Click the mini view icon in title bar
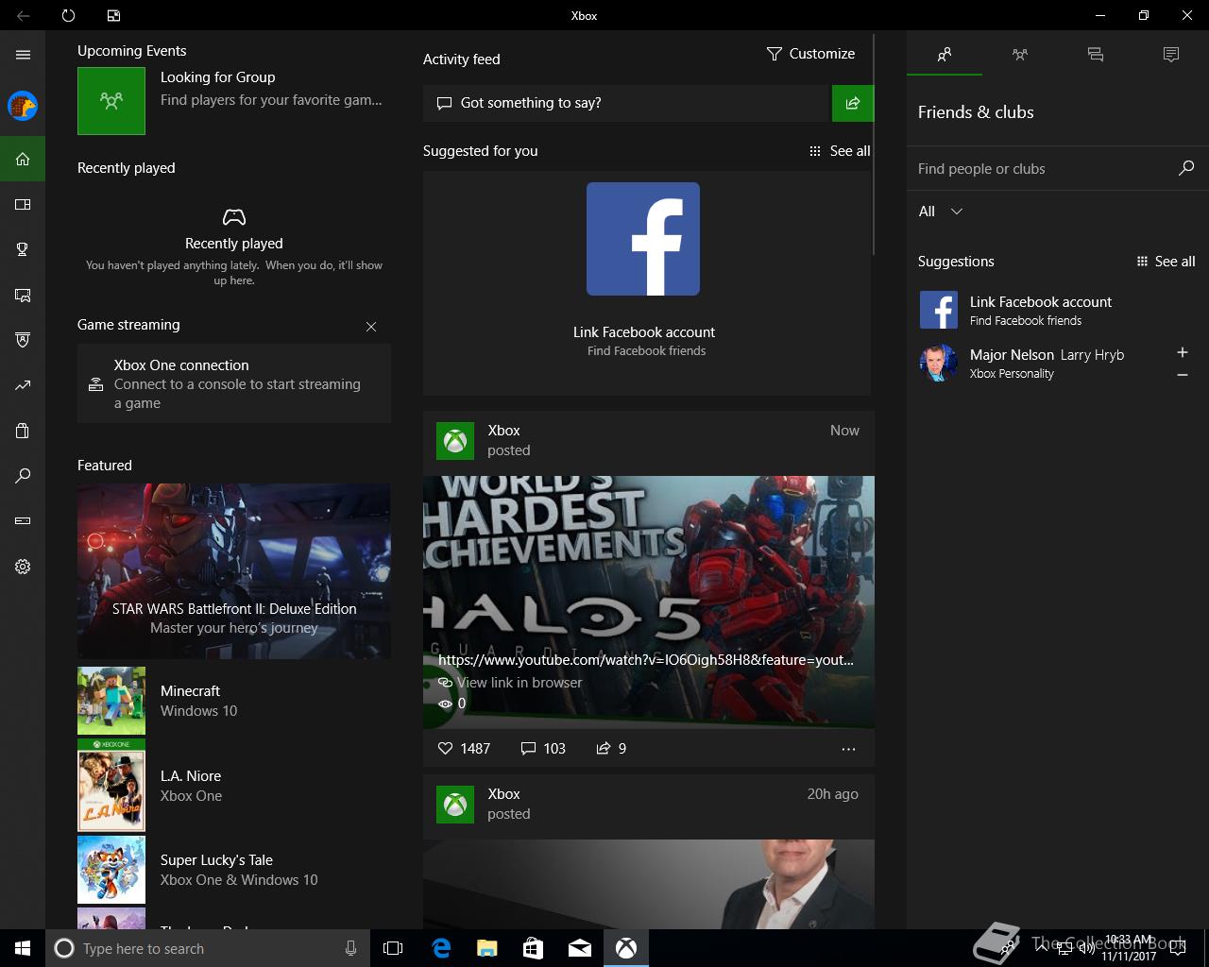The height and width of the screenshot is (967, 1209). pyautogui.click(x=113, y=15)
